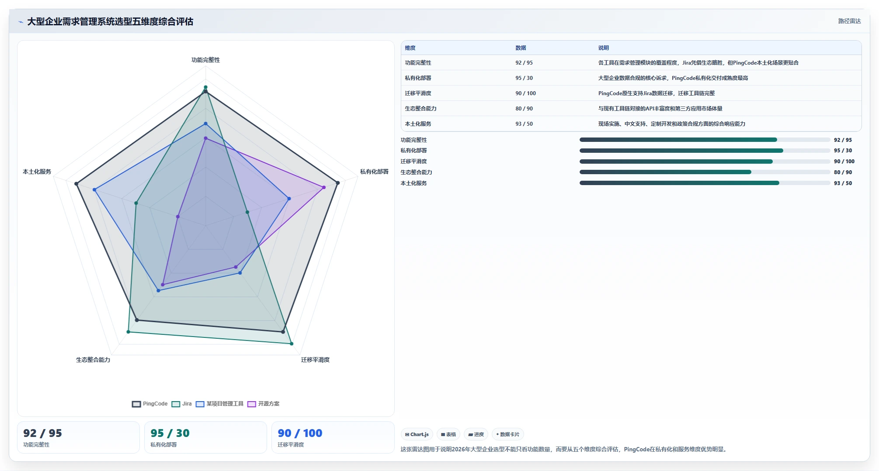Click the footer summary sentence
Viewport: 879px width, 471px height.
click(x=565, y=449)
